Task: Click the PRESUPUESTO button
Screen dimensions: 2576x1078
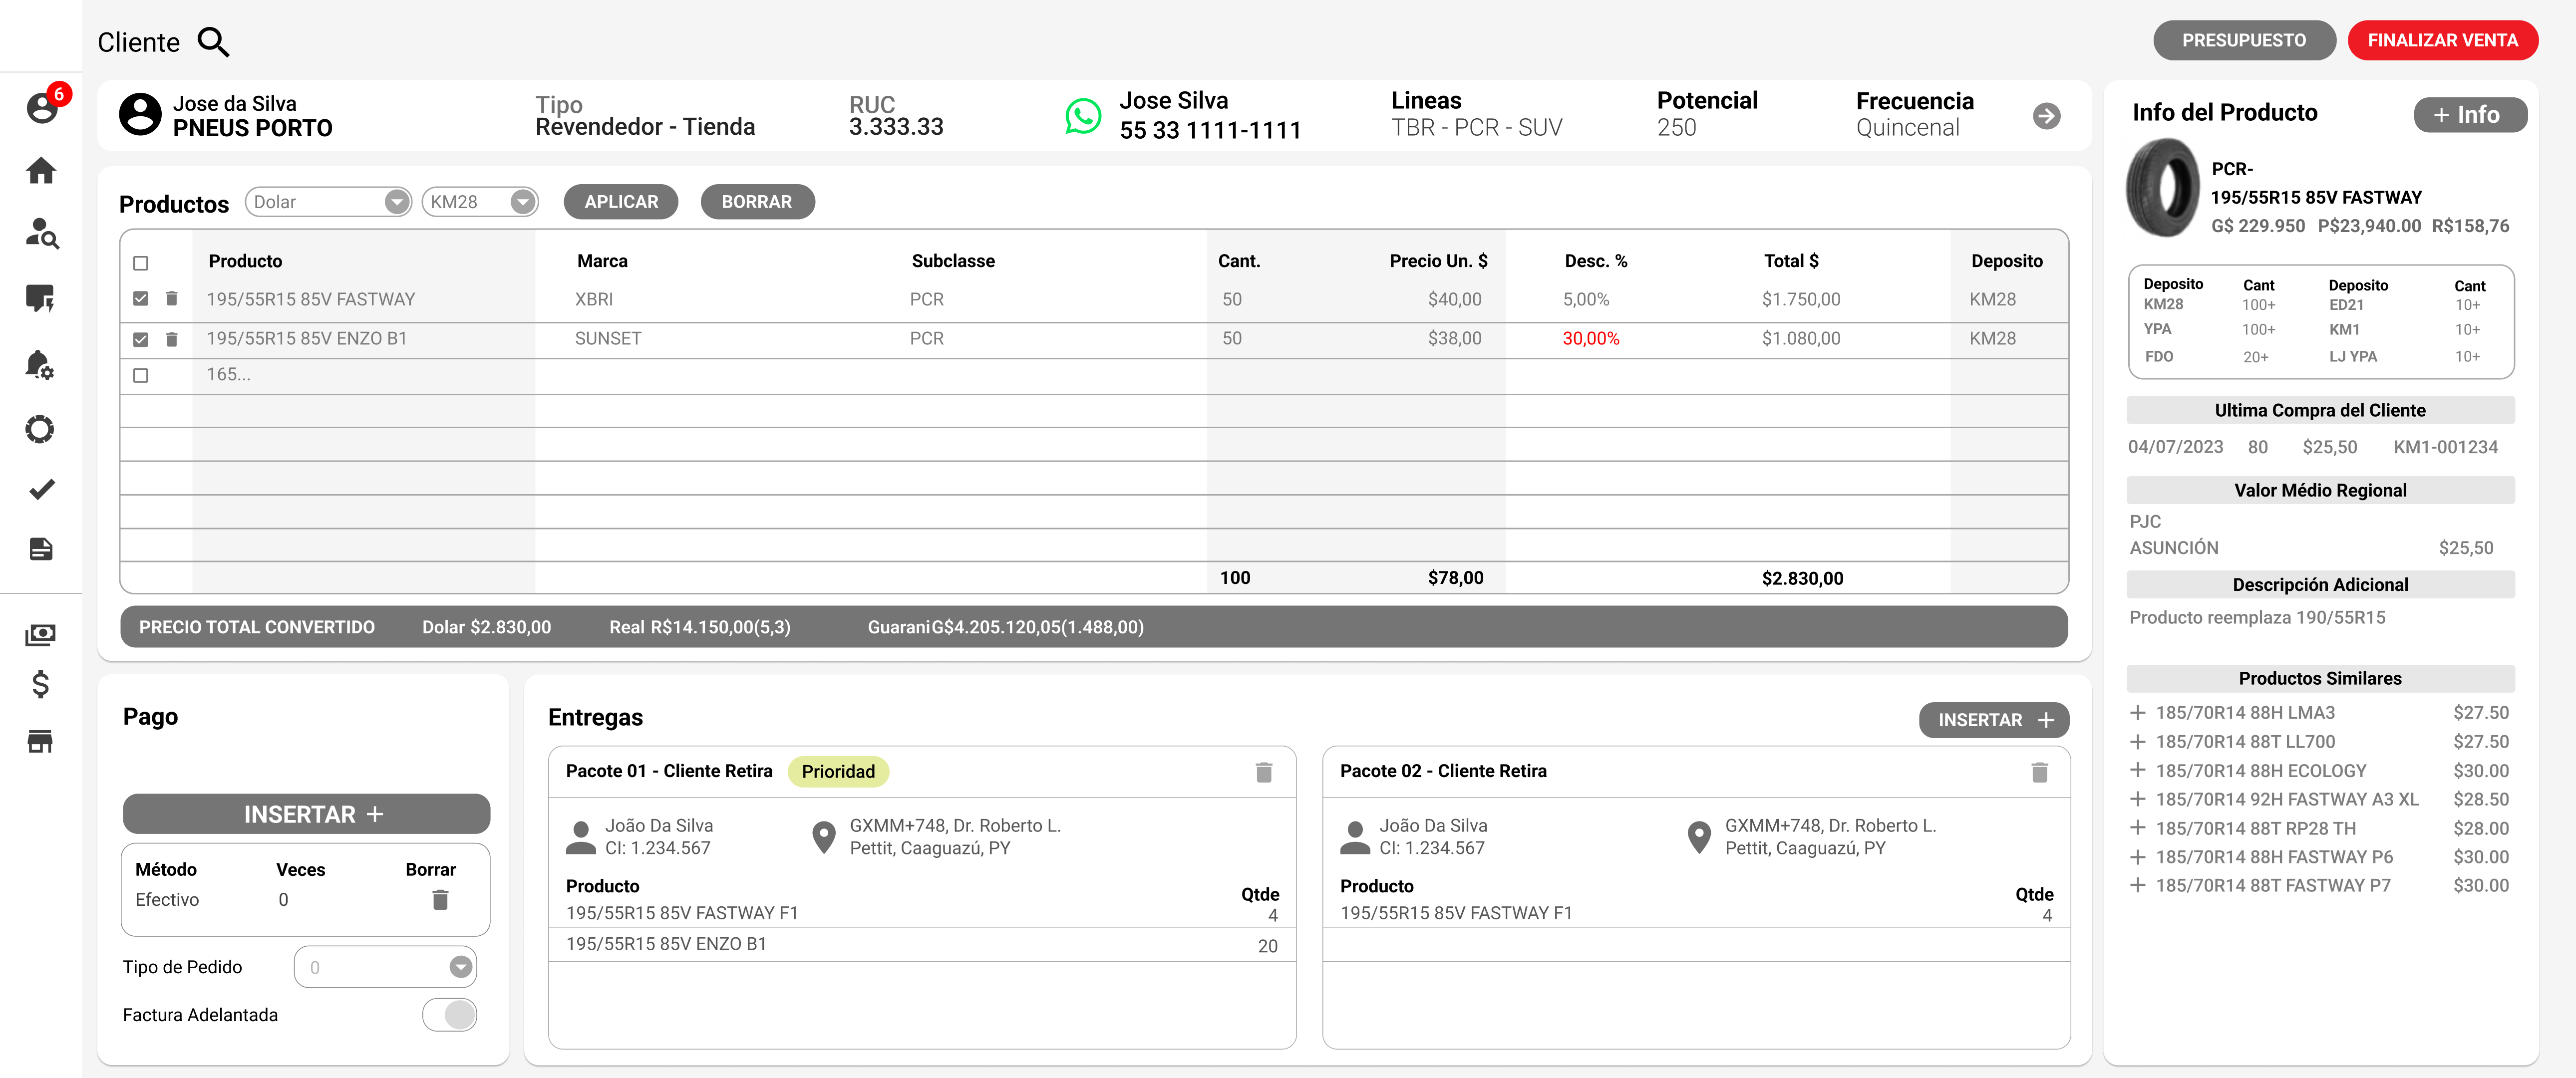Action: tap(2243, 40)
